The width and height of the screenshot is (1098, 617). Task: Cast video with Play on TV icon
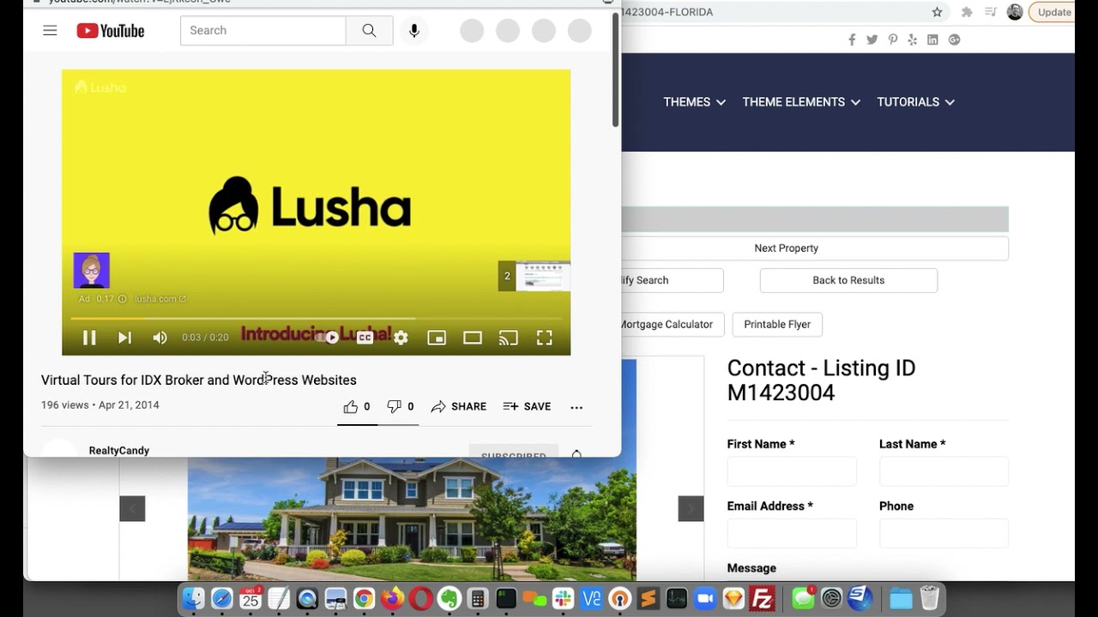(509, 338)
